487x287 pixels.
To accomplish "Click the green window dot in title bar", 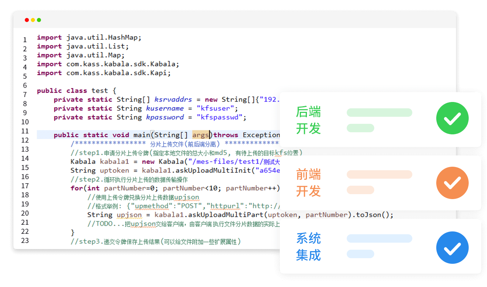I will [39, 20].
